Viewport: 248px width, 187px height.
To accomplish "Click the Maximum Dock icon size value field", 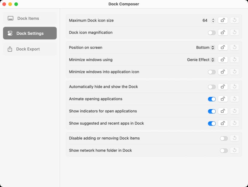I will click(205, 20).
